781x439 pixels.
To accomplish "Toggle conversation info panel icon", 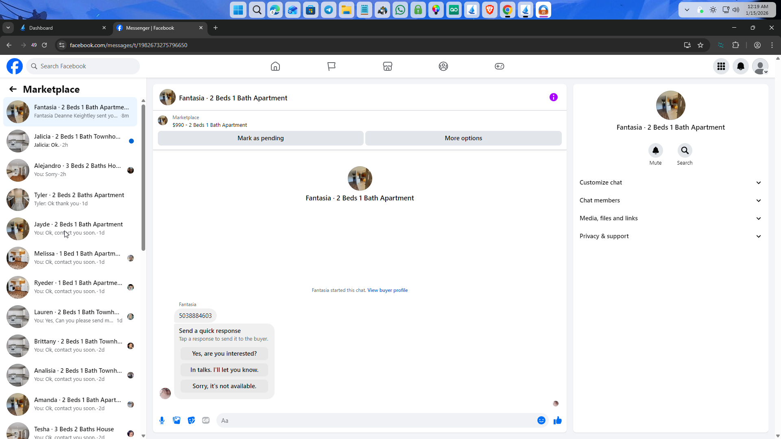I will pos(553,97).
